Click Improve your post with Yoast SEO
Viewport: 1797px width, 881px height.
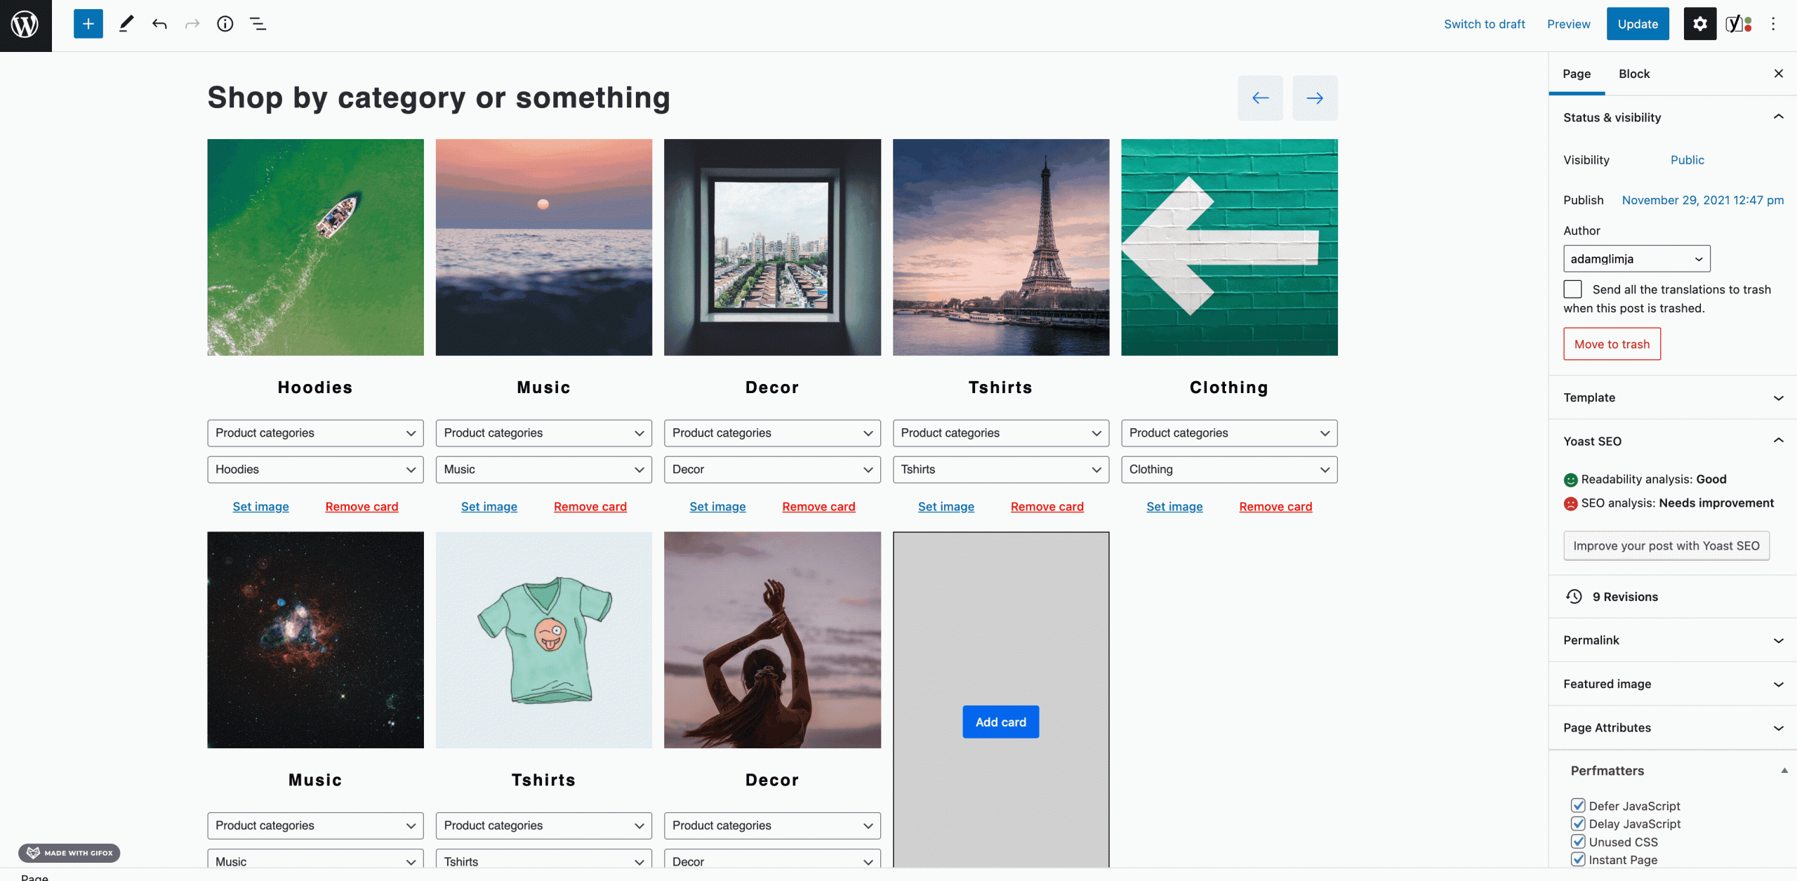1666,546
